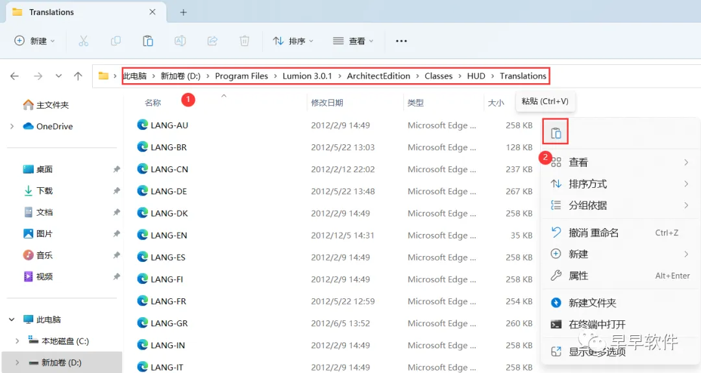Image resolution: width=701 pixels, height=373 pixels.
Task: Open the 排序 sort dropdown
Action: (293, 41)
